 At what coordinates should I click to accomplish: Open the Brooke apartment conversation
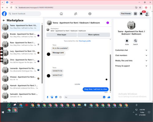coord(21,36)
